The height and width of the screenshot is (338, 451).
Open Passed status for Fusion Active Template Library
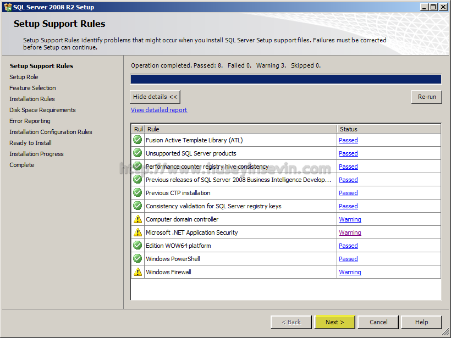click(348, 140)
